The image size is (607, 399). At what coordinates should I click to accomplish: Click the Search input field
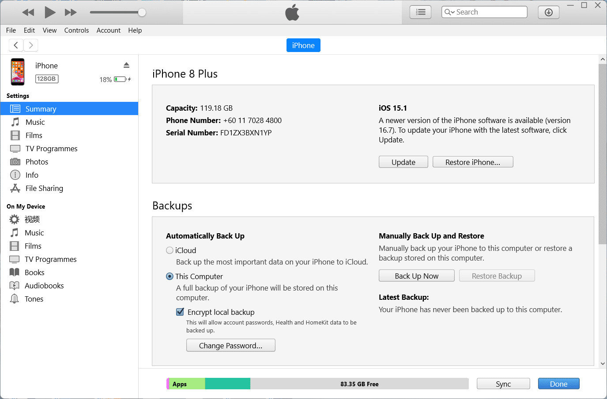pos(484,12)
